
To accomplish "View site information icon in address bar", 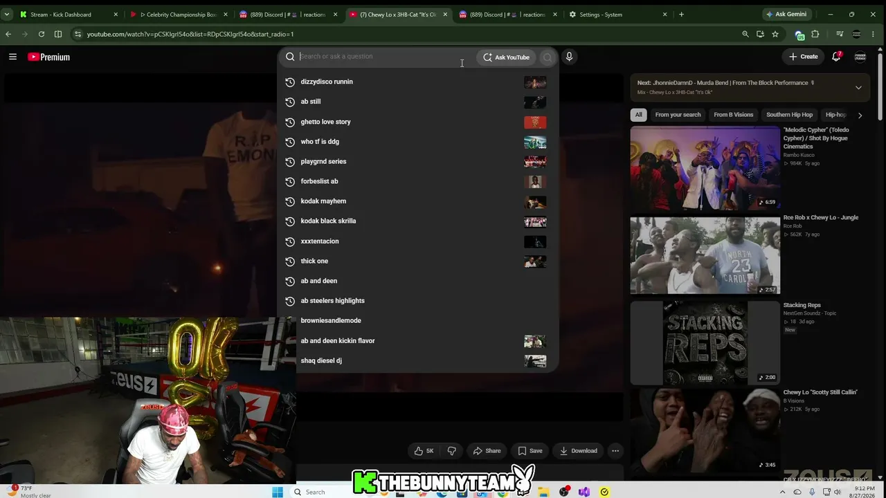I will (x=77, y=34).
